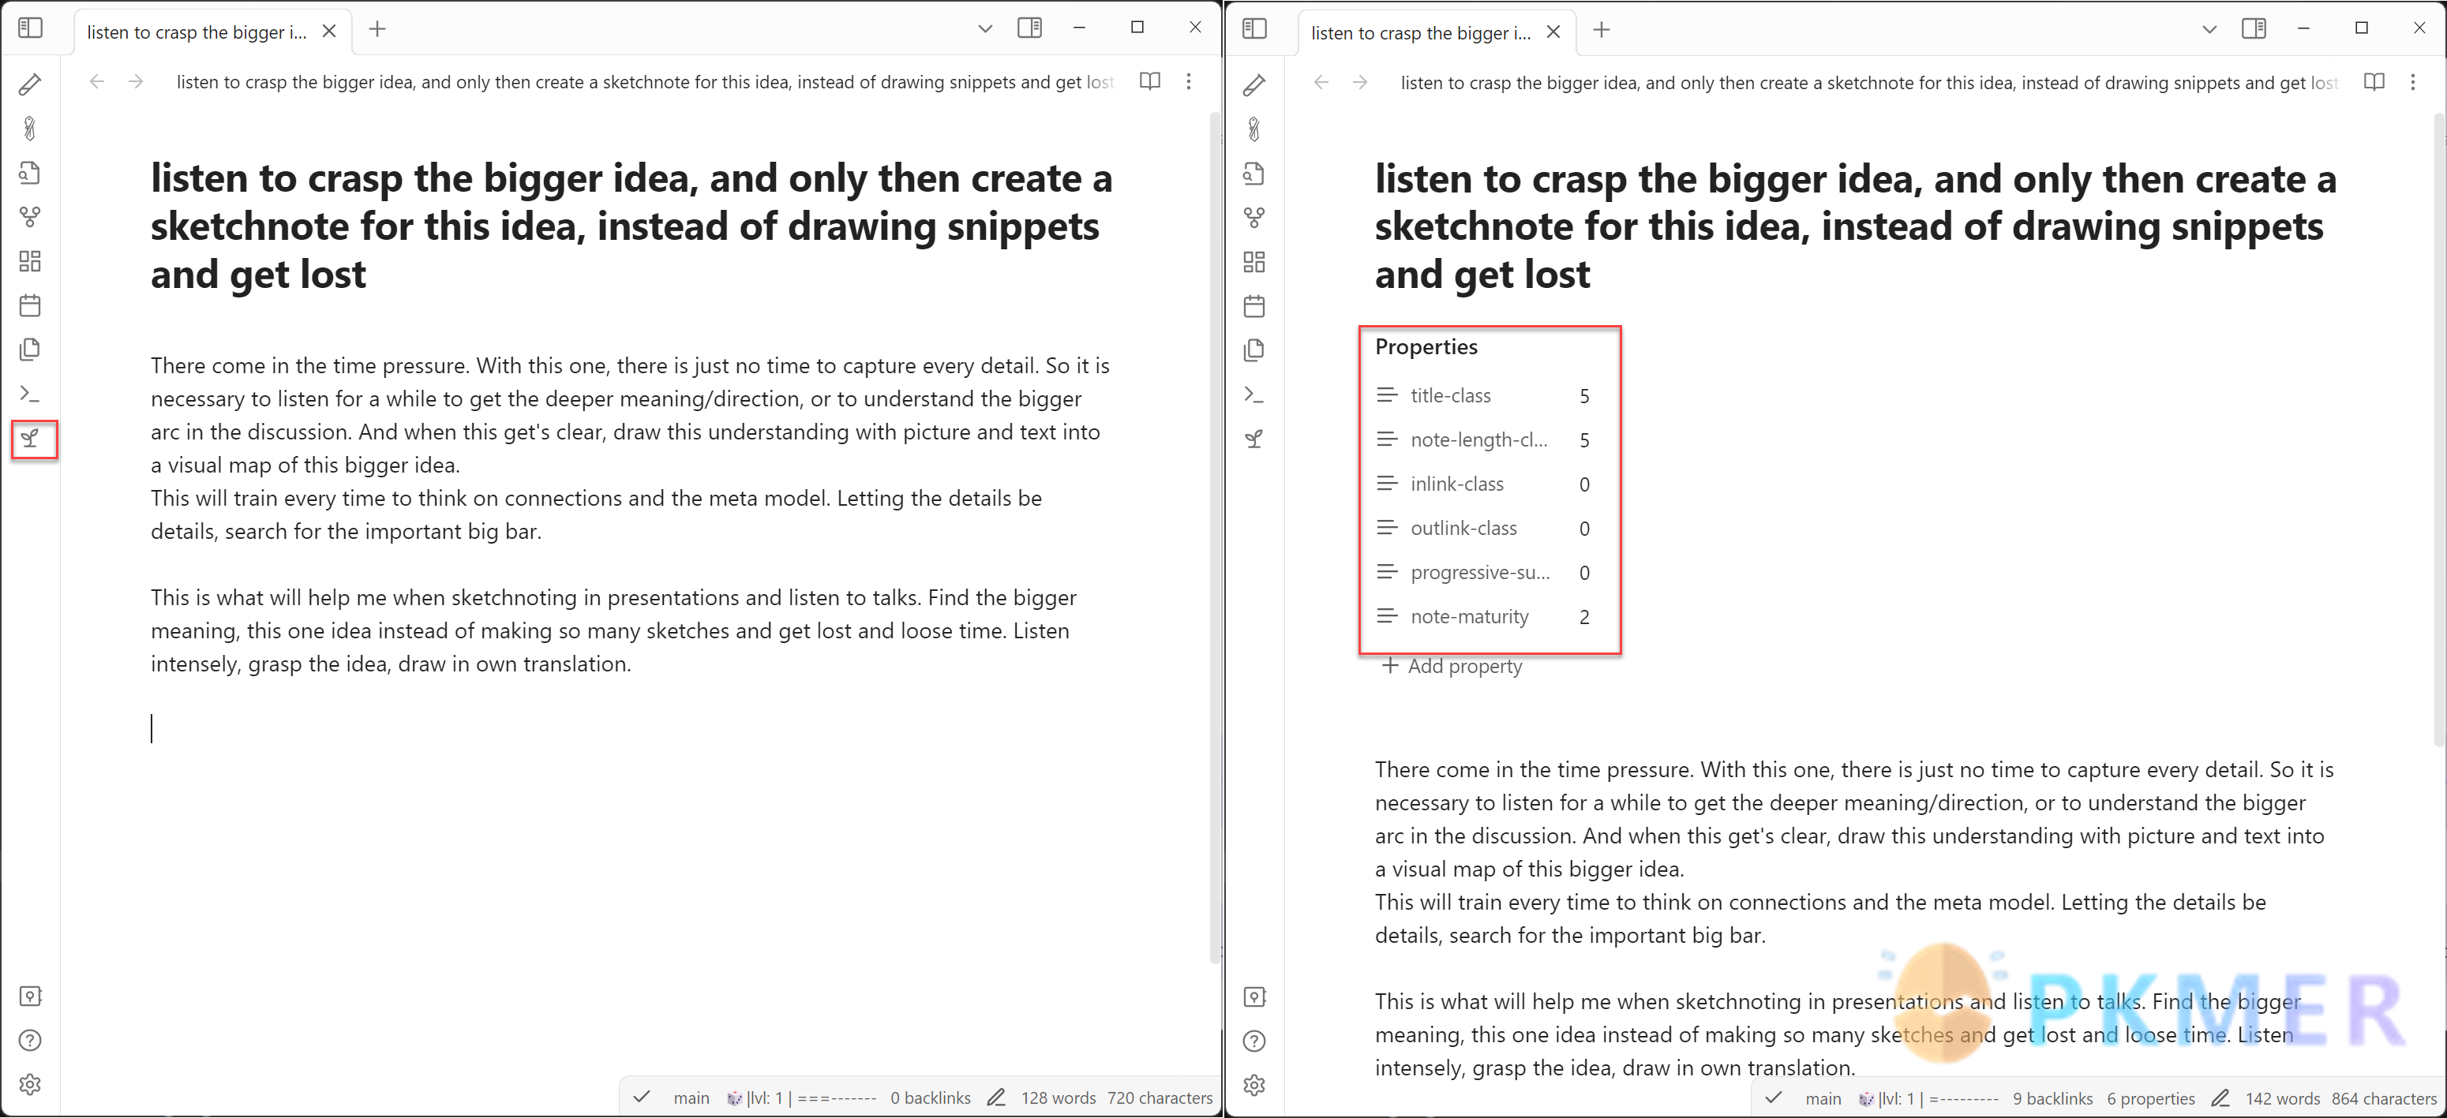Click the test-tube icon in the left window's ribbon
The height and width of the screenshot is (1118, 2447).
point(29,84)
